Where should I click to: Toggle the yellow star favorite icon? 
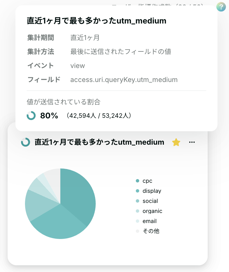coord(176,142)
